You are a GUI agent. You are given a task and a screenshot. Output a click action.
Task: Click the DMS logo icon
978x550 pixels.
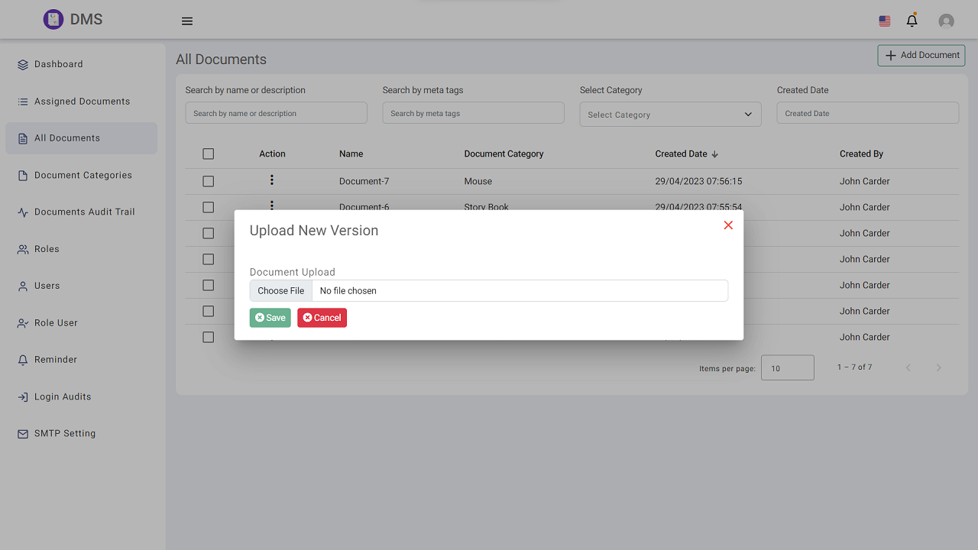(53, 20)
